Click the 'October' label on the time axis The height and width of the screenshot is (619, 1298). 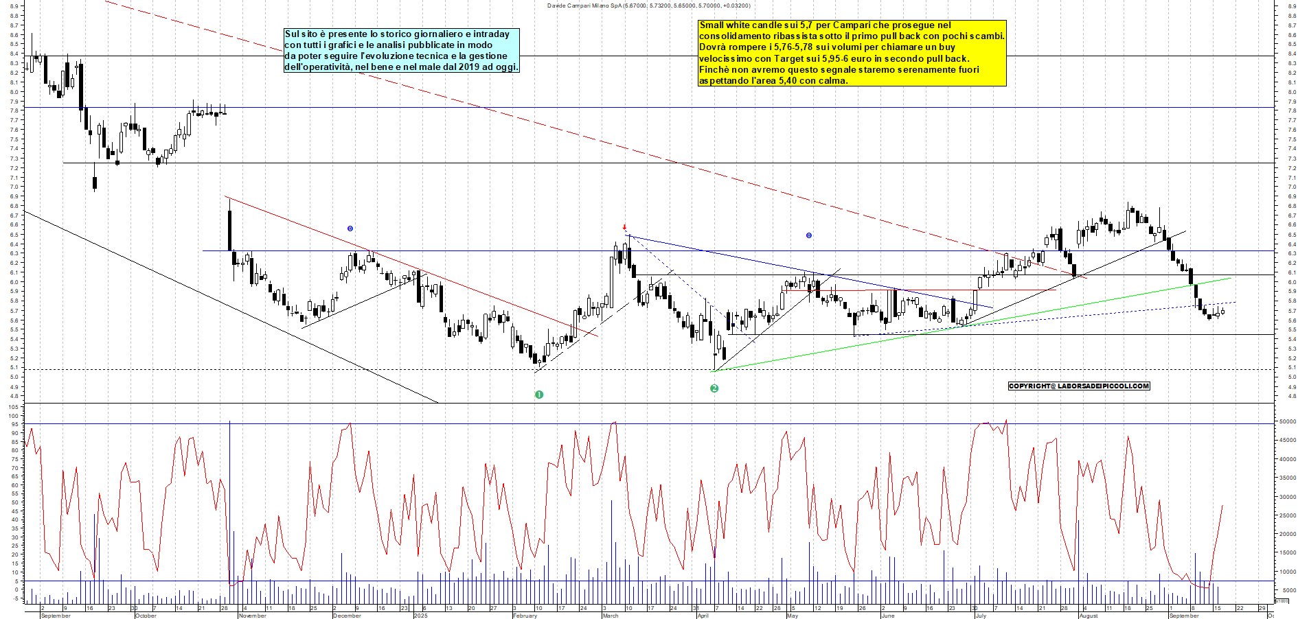tap(146, 616)
